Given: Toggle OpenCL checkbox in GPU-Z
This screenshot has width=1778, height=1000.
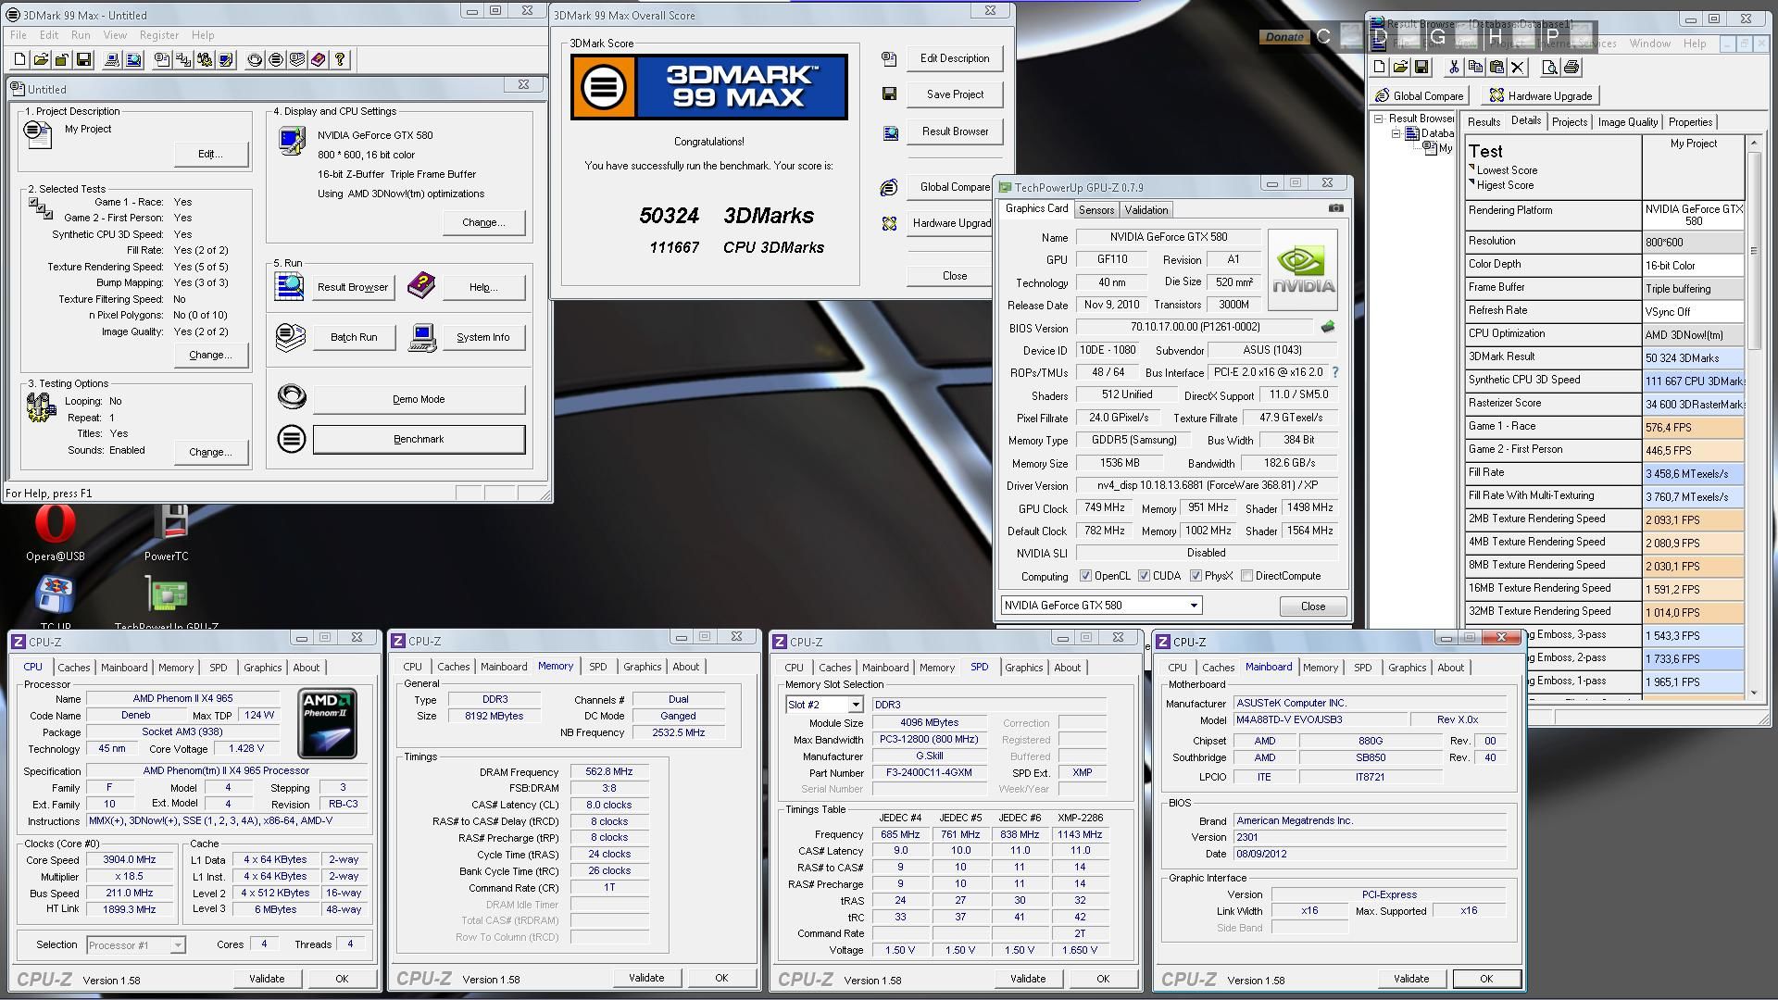Looking at the screenshot, I should click(1085, 576).
